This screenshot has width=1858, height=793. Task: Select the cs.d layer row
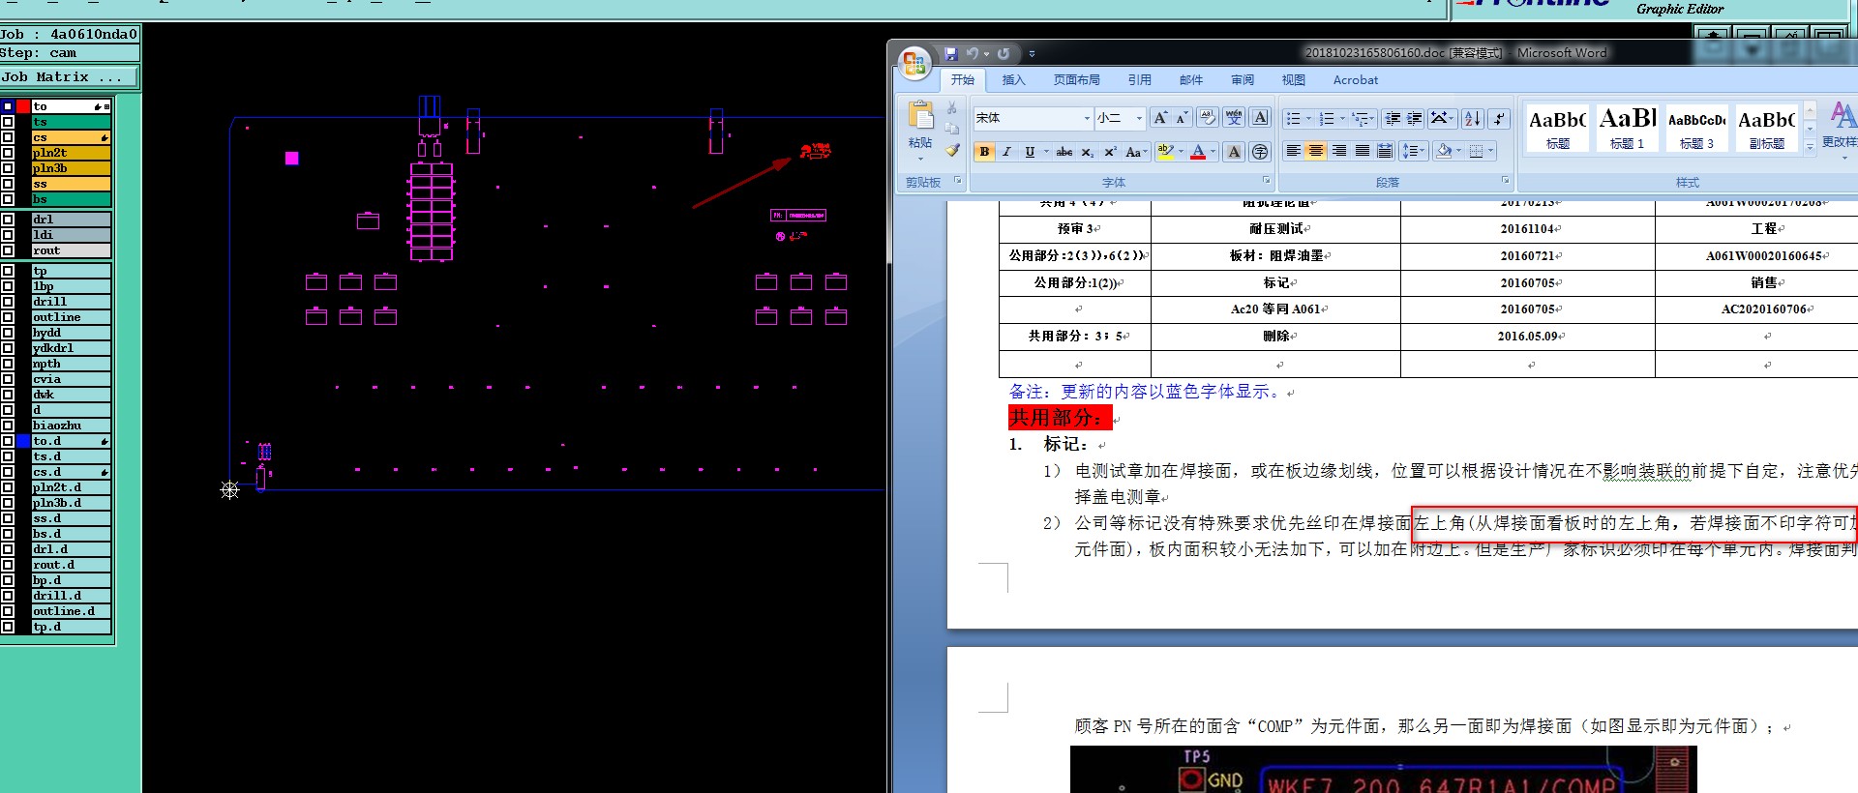point(72,472)
